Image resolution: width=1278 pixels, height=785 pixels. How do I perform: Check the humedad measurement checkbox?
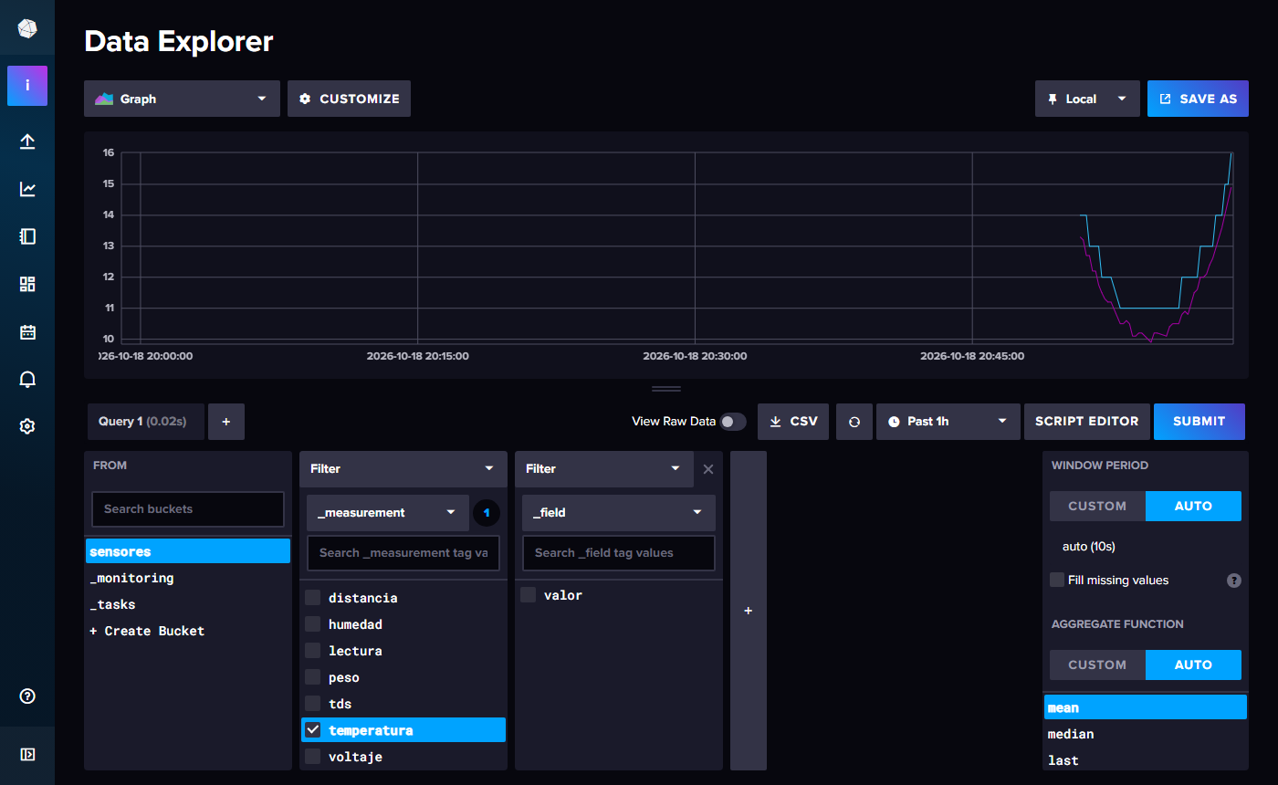[x=313, y=624]
